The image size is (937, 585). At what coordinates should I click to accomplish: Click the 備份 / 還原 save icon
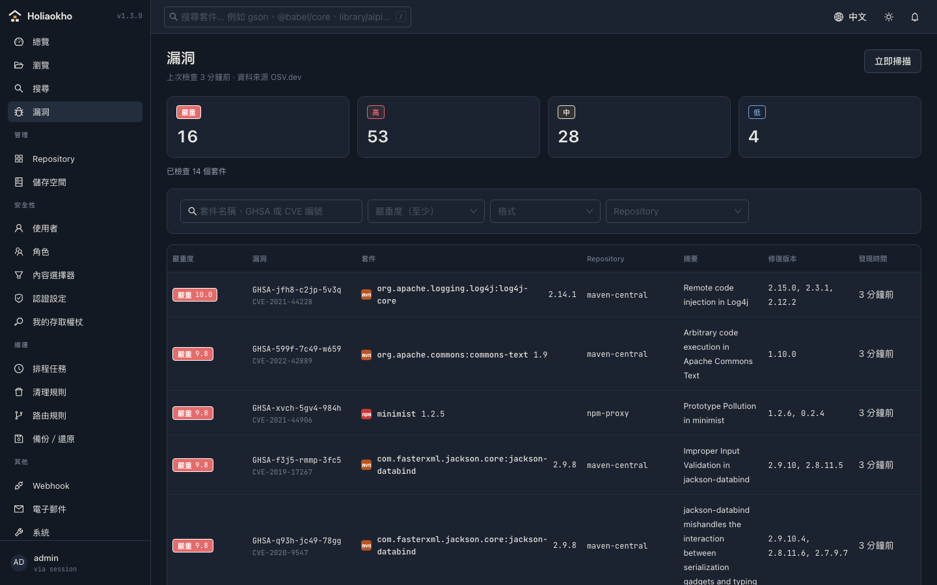click(x=19, y=439)
